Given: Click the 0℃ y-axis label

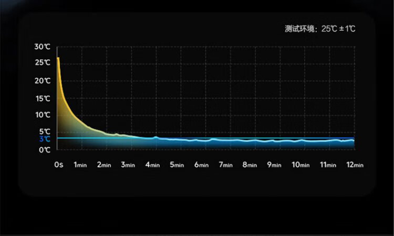Looking at the screenshot, I should click(x=45, y=149).
